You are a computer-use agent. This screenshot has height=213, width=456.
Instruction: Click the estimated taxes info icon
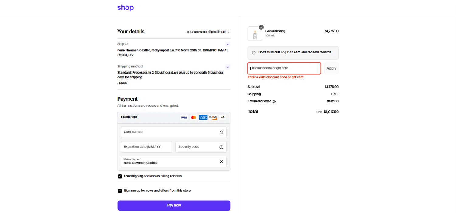274,101
